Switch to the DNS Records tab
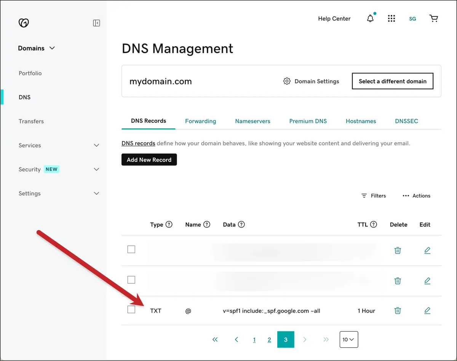The height and width of the screenshot is (361, 457). (x=149, y=121)
